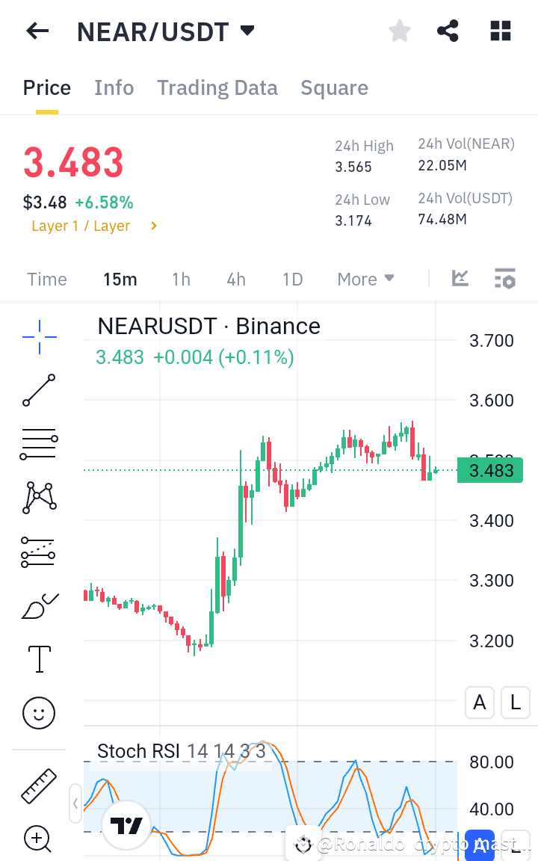Viewport: 538px width, 861px height.
Task: Toggle log scale with L button
Action: pos(516,703)
